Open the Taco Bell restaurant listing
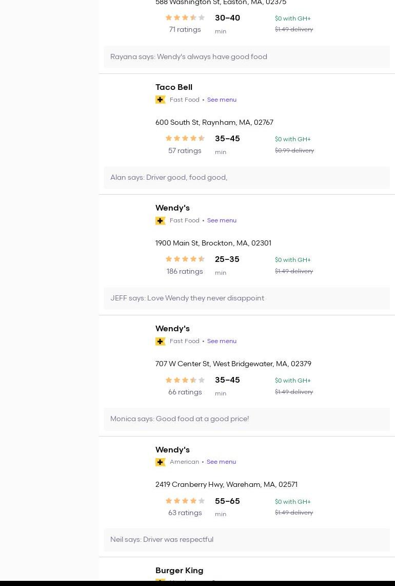395x586 pixels. 174,87
